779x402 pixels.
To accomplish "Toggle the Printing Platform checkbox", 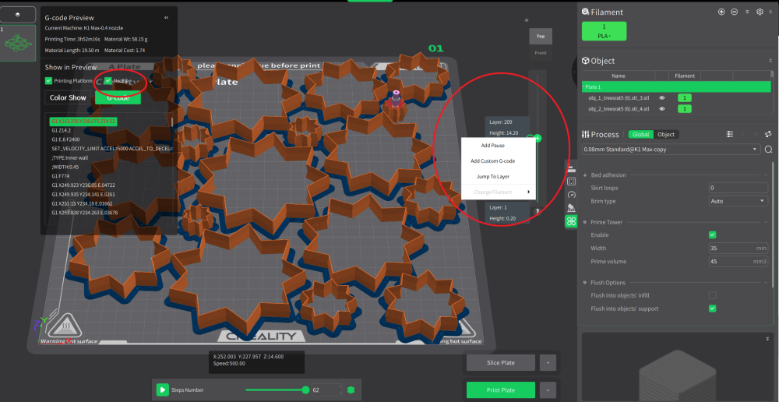I will [x=48, y=80].
